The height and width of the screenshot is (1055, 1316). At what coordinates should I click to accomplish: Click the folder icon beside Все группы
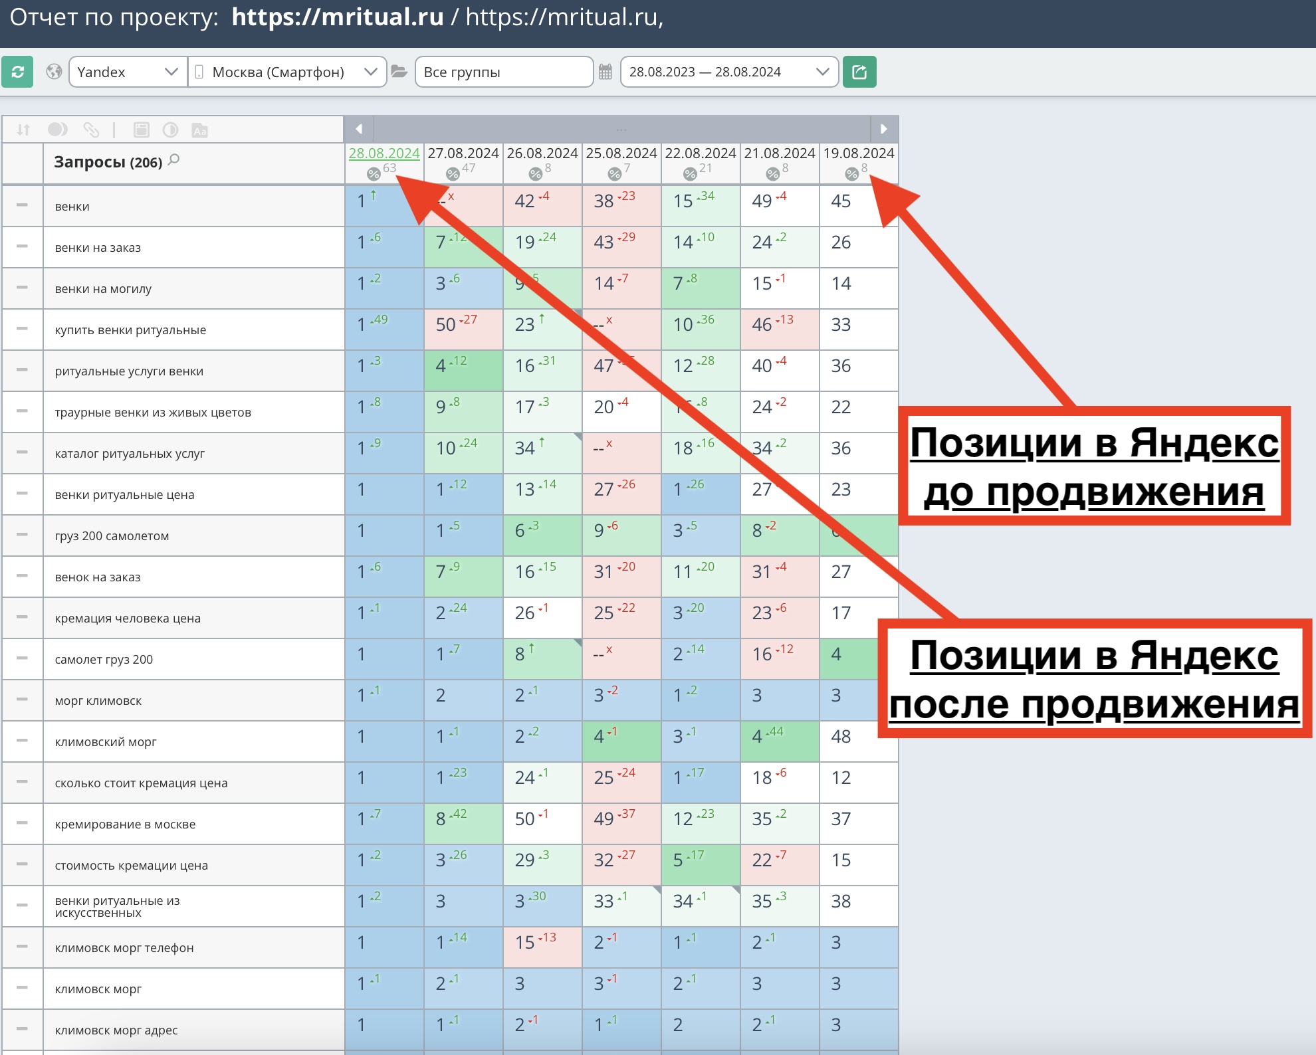point(399,72)
